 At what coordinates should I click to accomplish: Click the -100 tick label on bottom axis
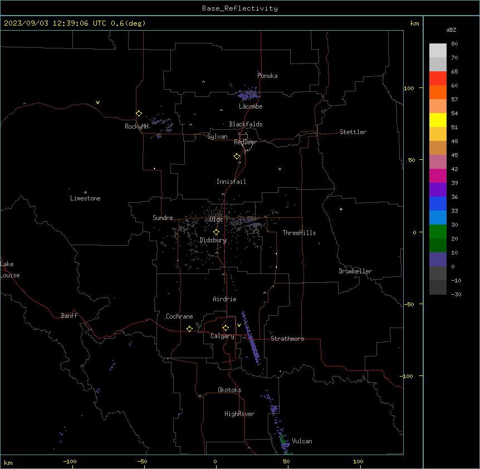pyautogui.click(x=70, y=461)
